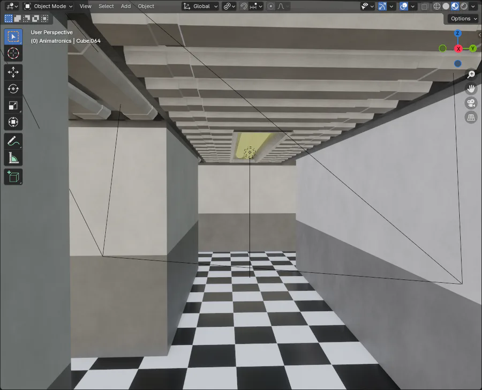Toggle snapping with the magnet icon

click(244, 6)
